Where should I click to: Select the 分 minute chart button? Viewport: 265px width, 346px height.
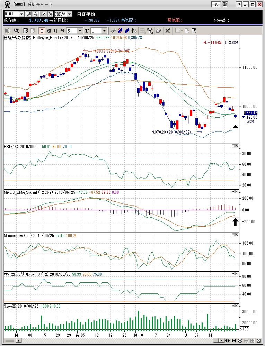pos(62,30)
